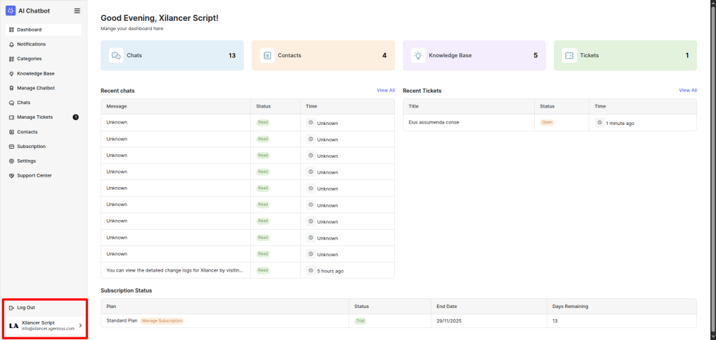Expand the Xilancer Script profile chevron
This screenshot has height=340, width=716.
click(80, 325)
